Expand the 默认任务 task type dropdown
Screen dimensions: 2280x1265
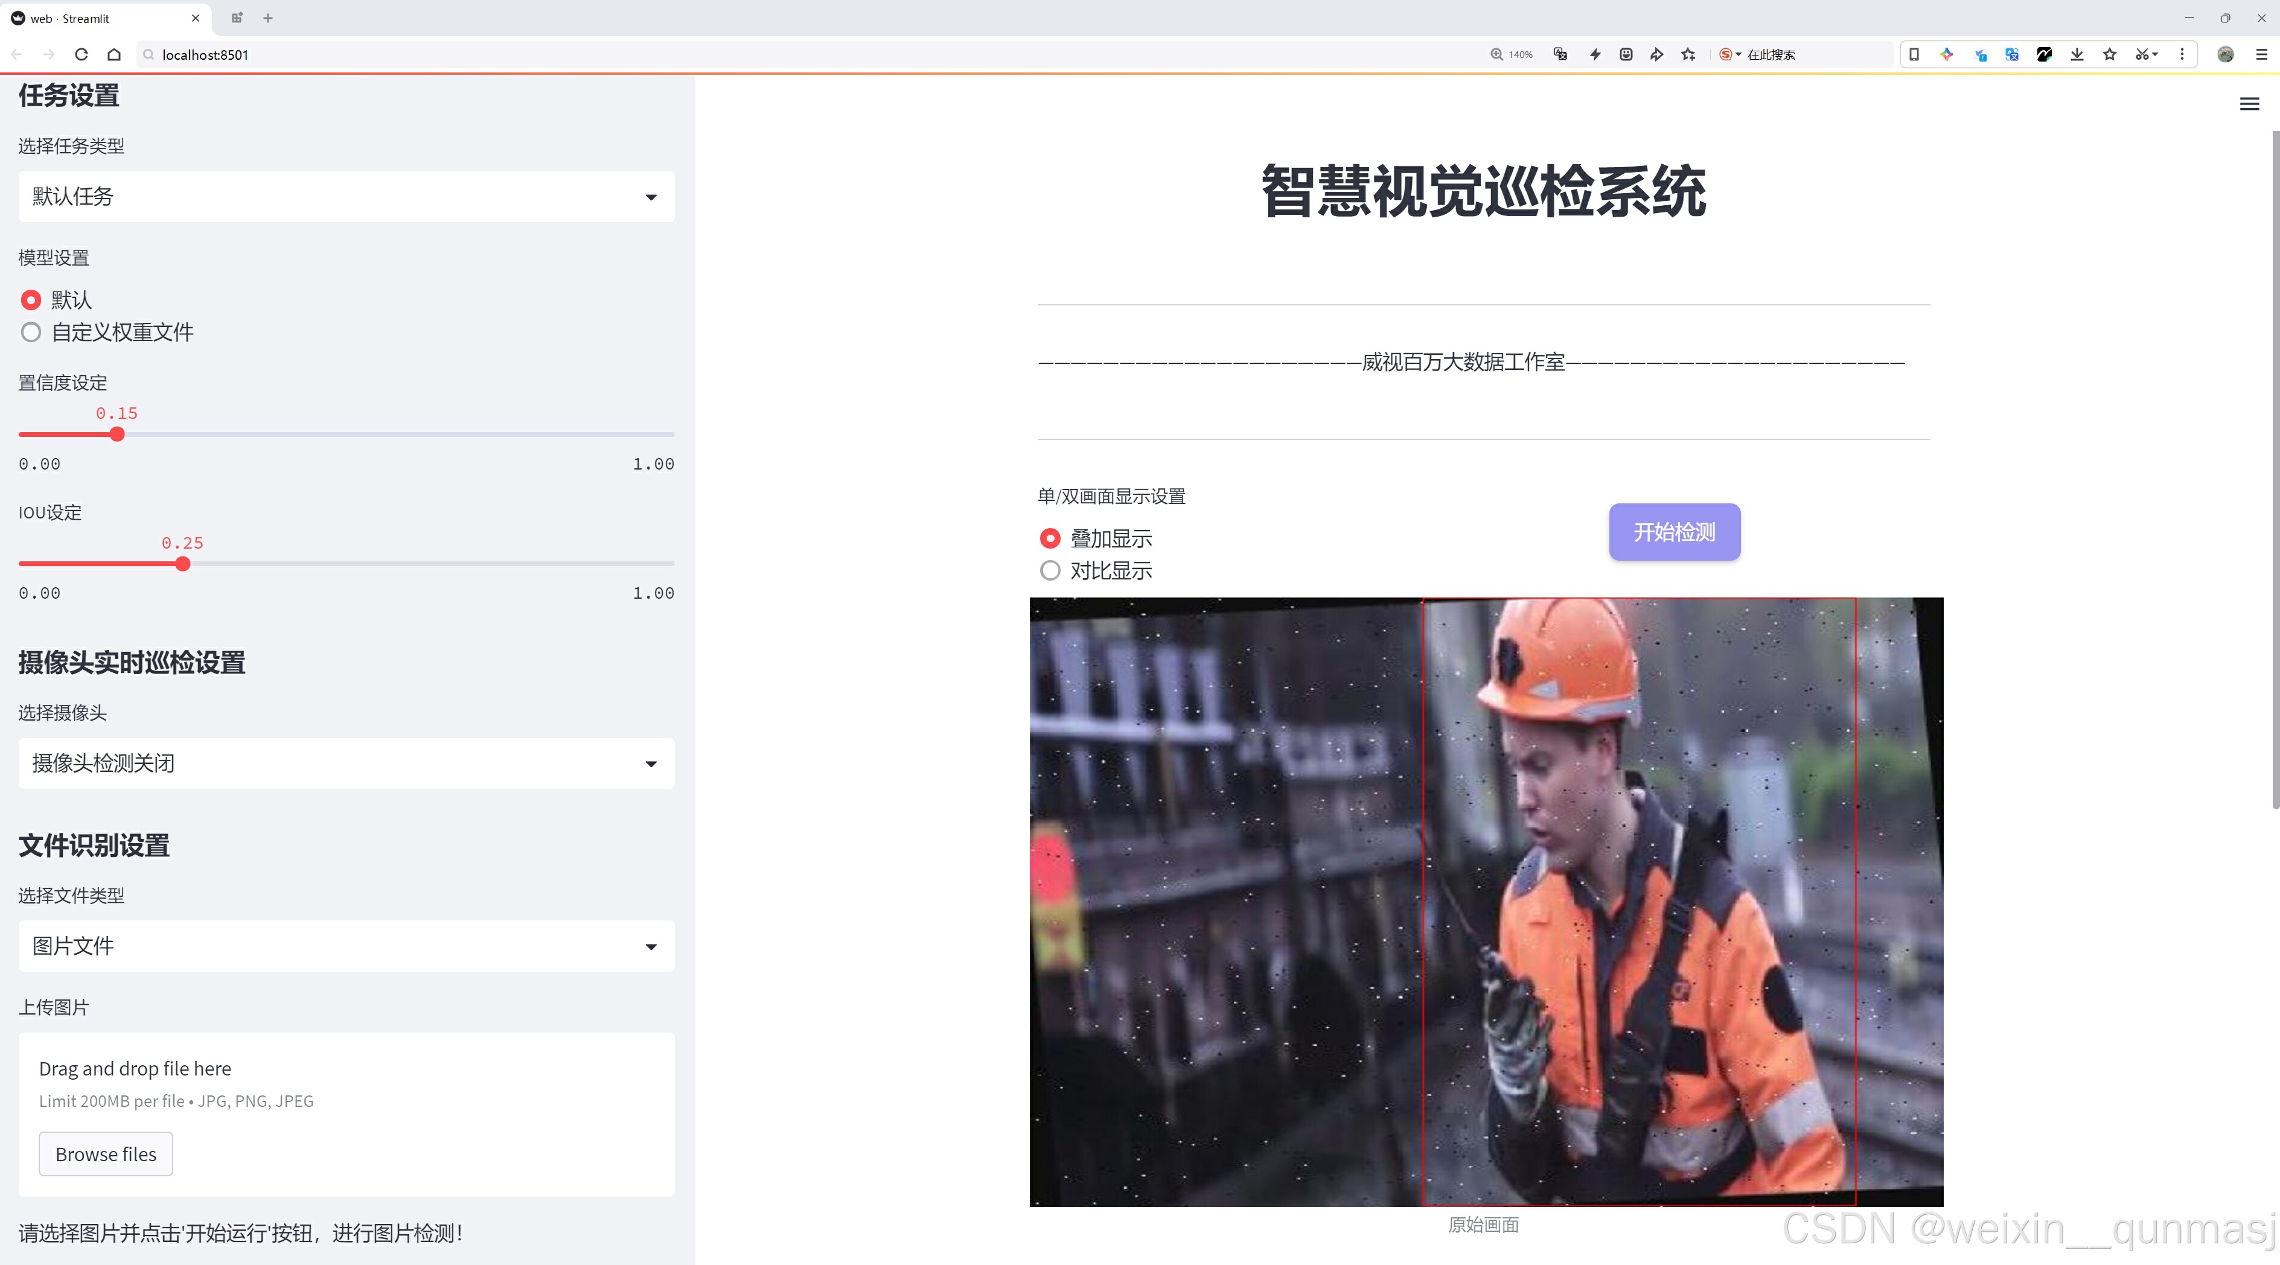(346, 196)
